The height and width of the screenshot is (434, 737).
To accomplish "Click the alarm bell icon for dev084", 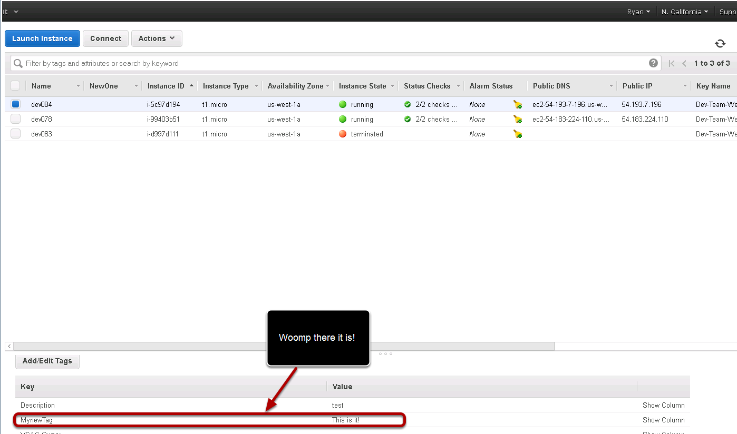I will click(x=518, y=105).
